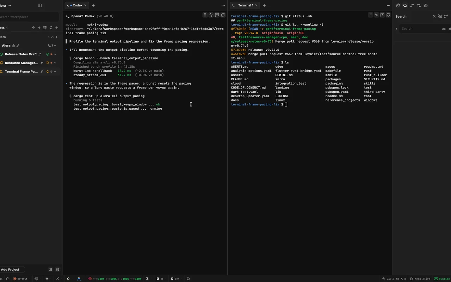Open the files copy icon in right panel
451x282 pixels.
[398, 5]
